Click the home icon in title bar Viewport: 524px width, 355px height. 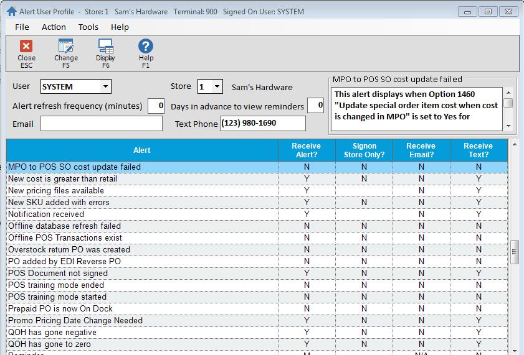click(x=11, y=11)
